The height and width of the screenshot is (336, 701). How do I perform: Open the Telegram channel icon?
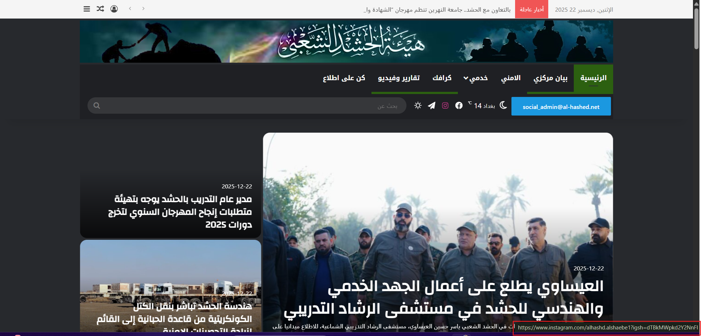point(432,106)
